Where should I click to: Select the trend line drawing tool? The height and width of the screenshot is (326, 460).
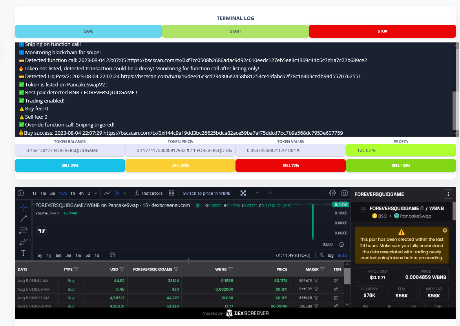[x=24, y=219]
